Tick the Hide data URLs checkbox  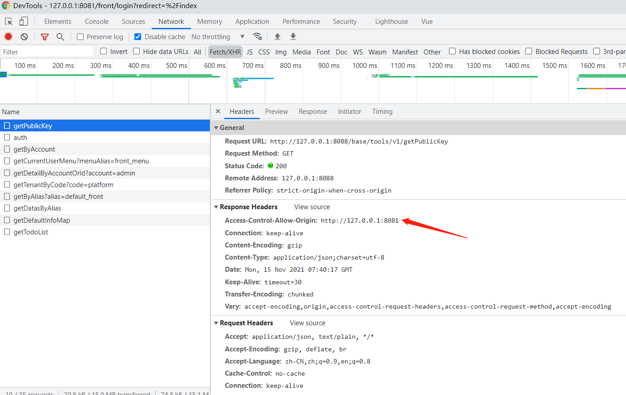[x=137, y=51]
